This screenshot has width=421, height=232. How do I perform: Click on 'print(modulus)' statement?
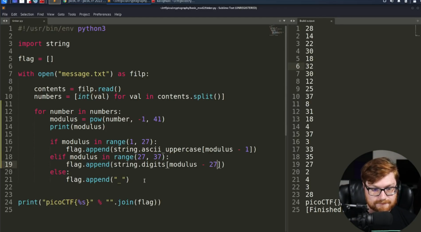click(78, 127)
